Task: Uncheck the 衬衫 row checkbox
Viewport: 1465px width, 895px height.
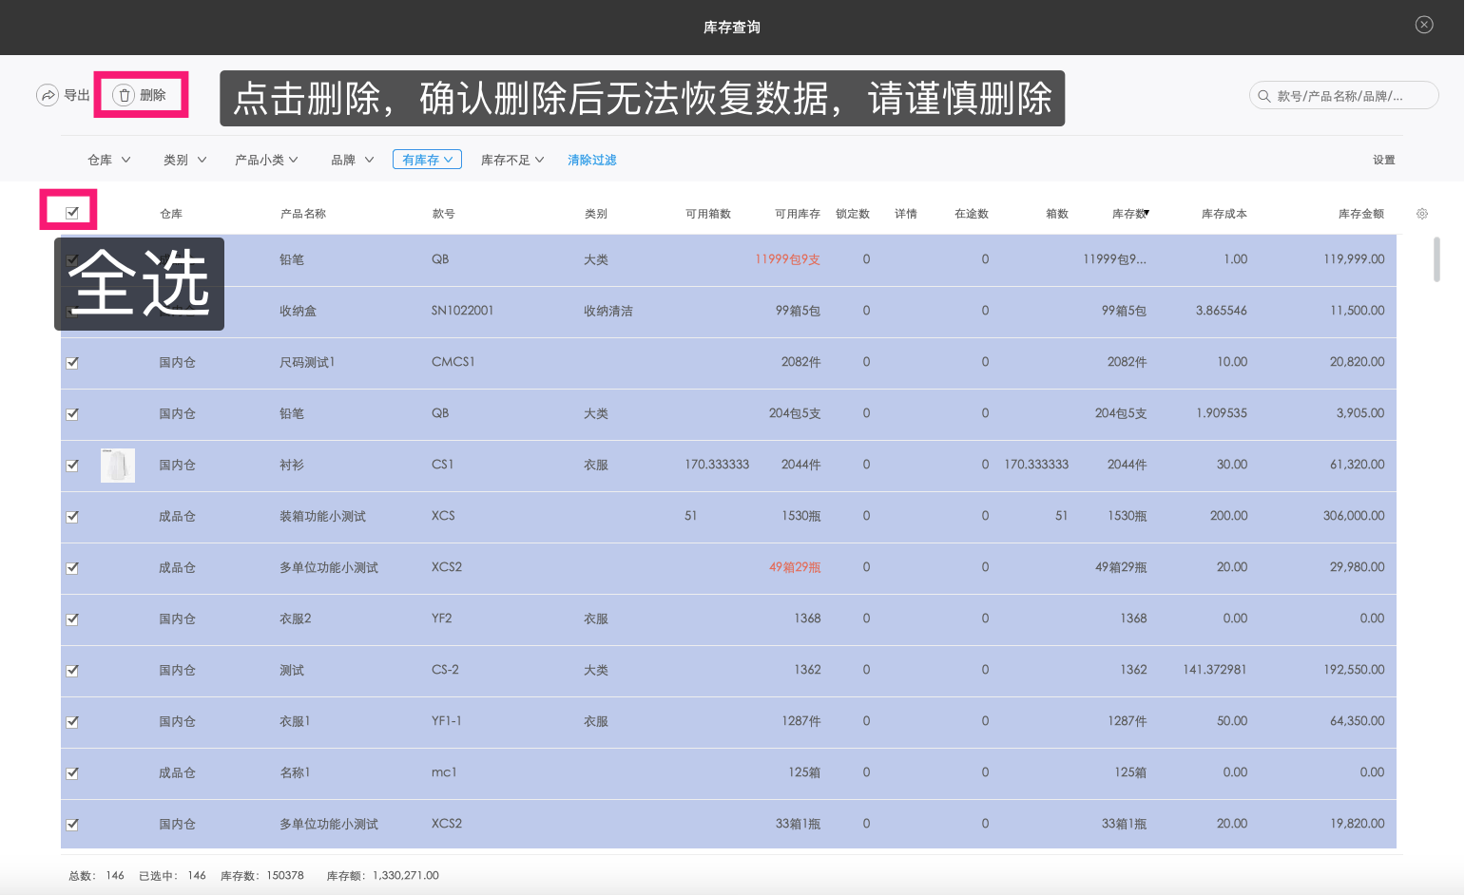Action: tap(72, 465)
